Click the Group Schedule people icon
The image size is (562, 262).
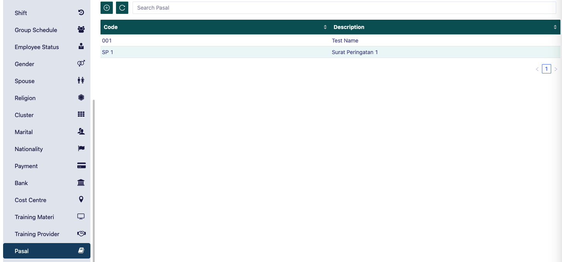(81, 30)
